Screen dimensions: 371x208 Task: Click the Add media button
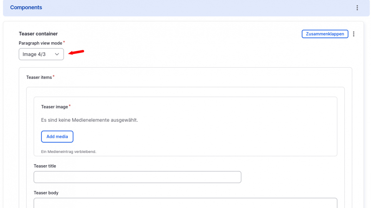[57, 136]
